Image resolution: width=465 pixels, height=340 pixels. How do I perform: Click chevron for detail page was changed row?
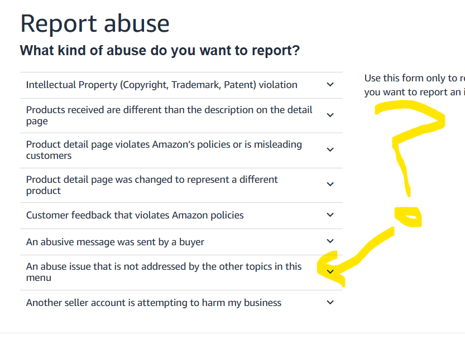[x=330, y=184]
